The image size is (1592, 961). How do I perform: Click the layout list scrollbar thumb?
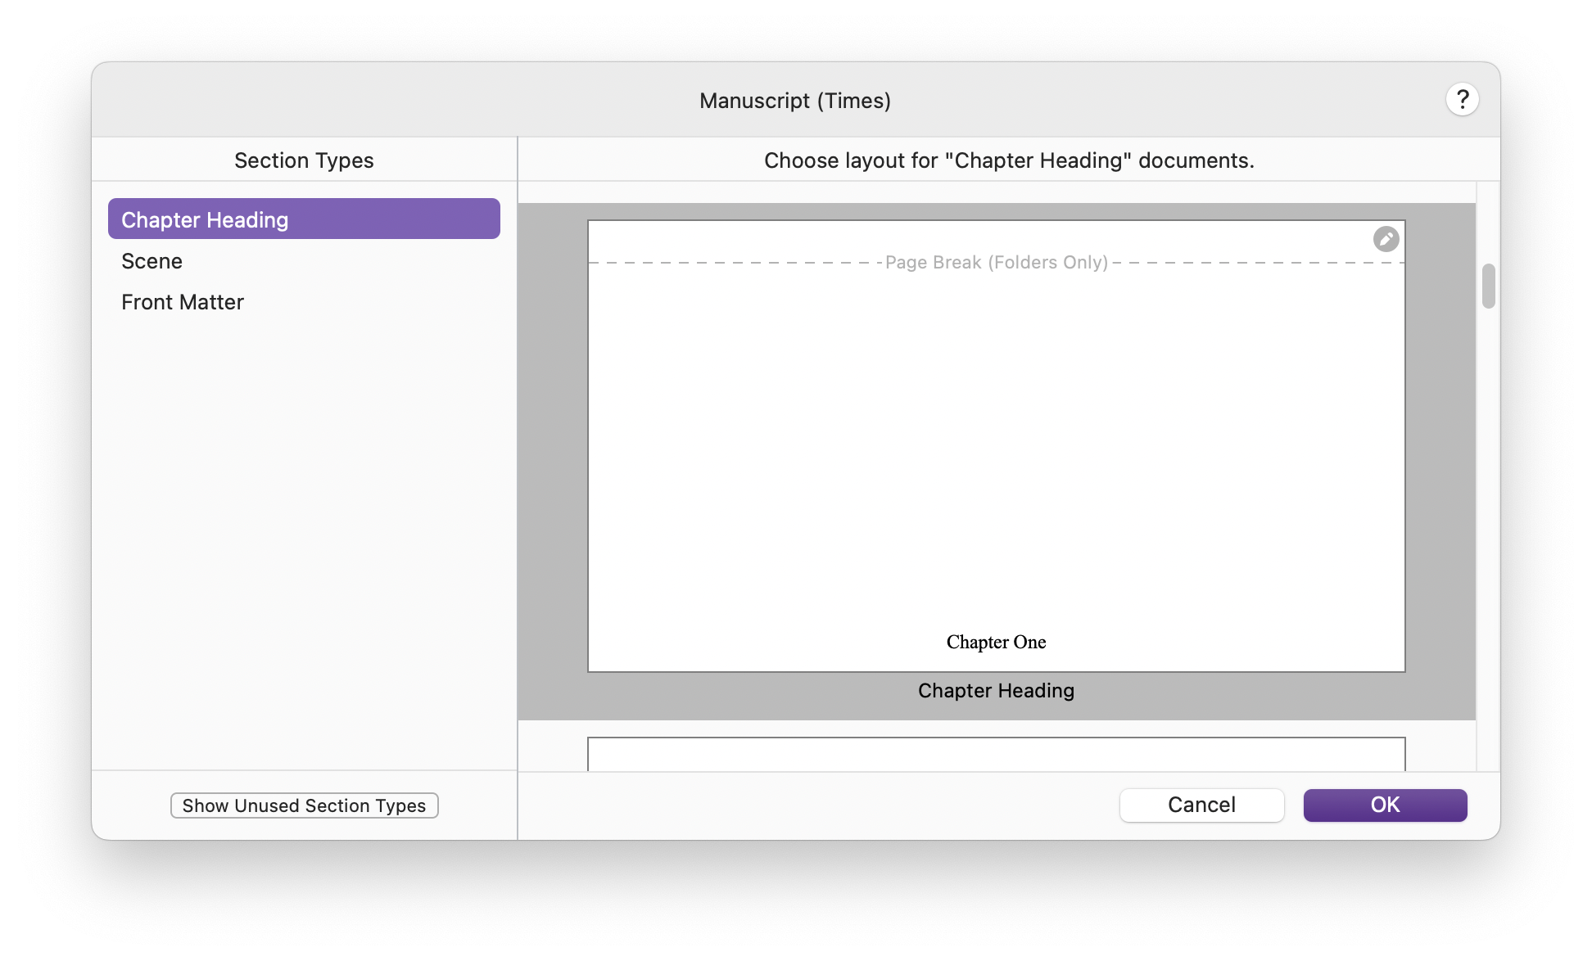click(x=1488, y=286)
